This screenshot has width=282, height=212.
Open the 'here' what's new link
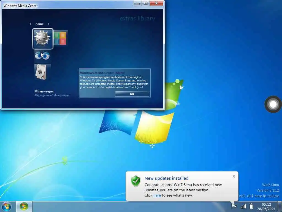coord(157,195)
